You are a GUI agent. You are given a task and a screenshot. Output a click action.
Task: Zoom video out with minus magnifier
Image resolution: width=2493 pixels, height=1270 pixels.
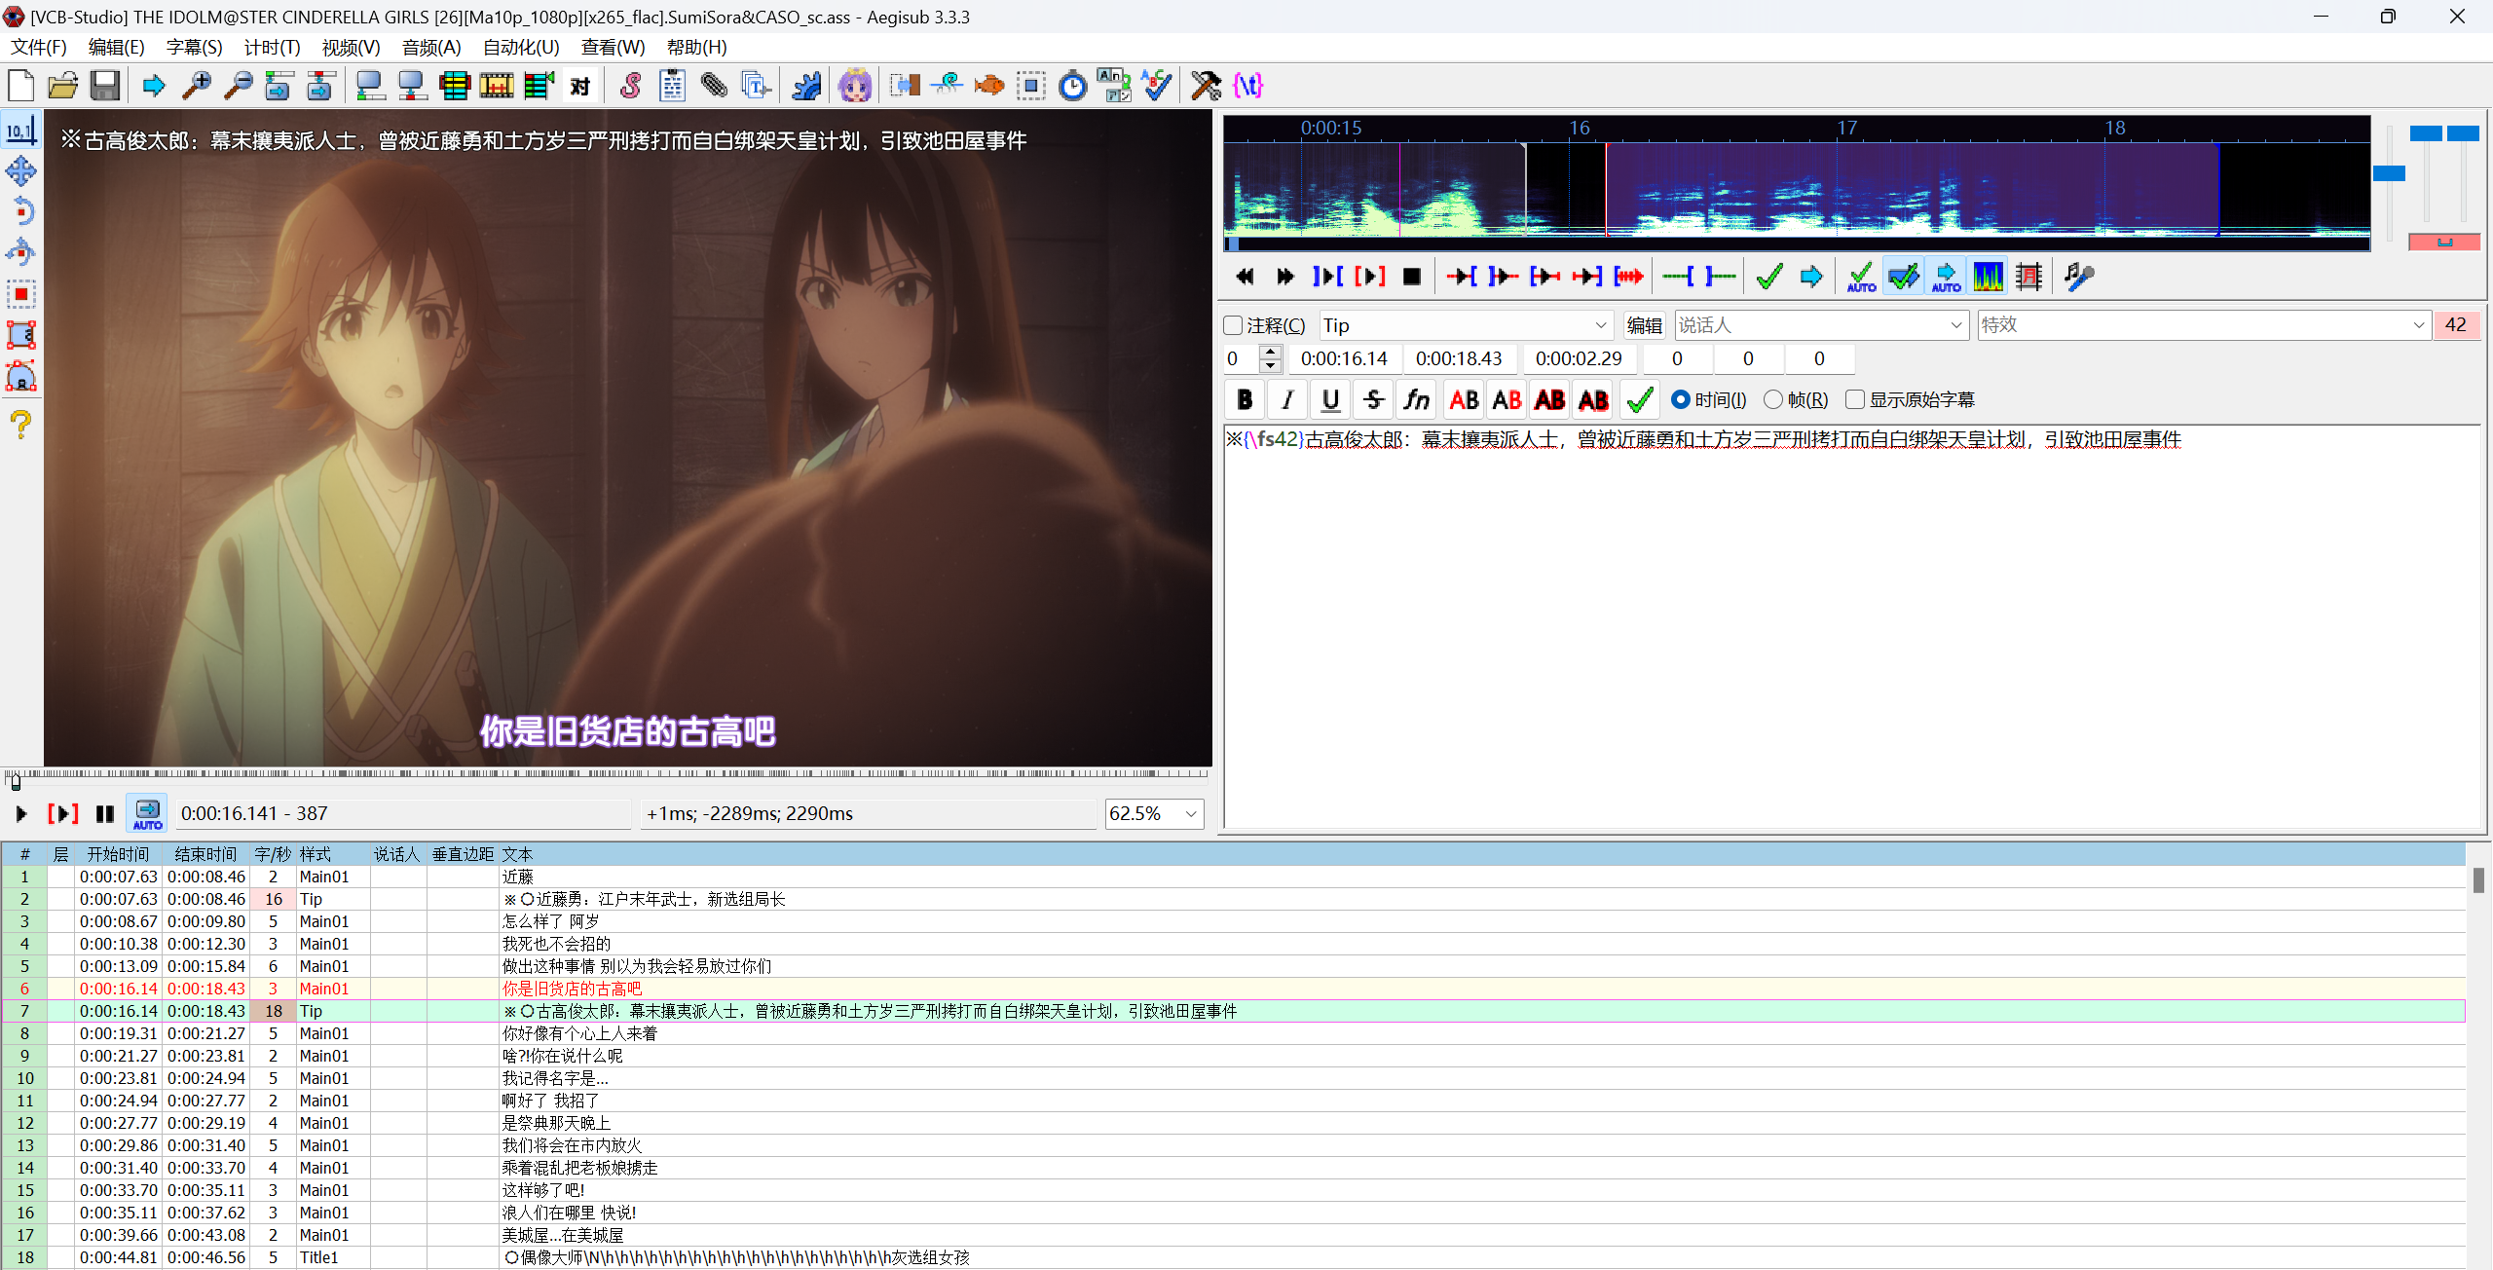tap(239, 86)
